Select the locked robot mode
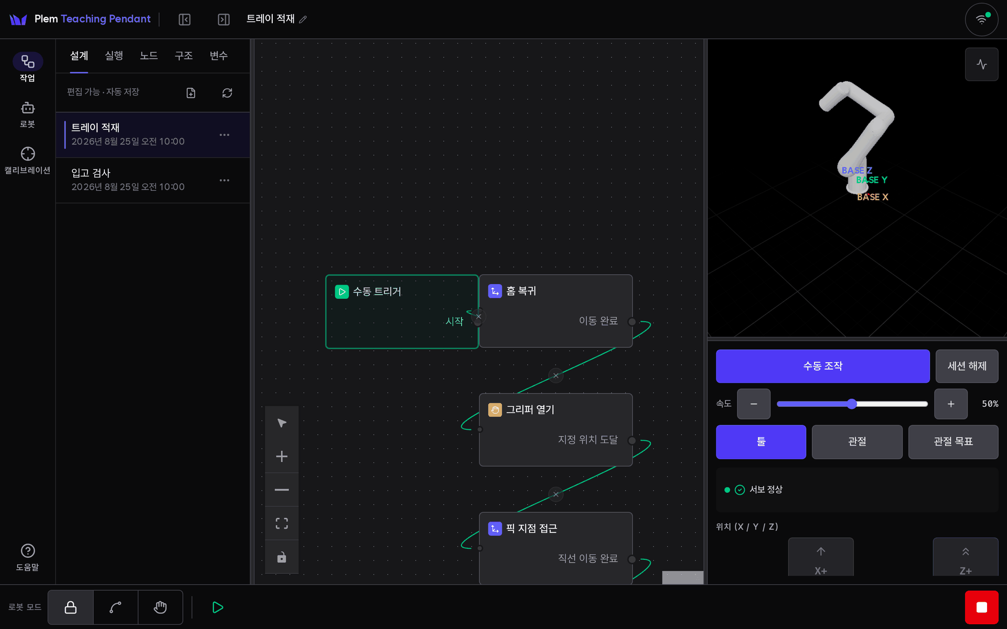The height and width of the screenshot is (629, 1007). click(71, 607)
